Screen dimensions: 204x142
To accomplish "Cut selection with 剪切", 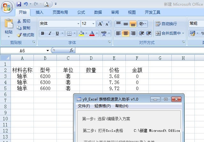I will 24,21.
